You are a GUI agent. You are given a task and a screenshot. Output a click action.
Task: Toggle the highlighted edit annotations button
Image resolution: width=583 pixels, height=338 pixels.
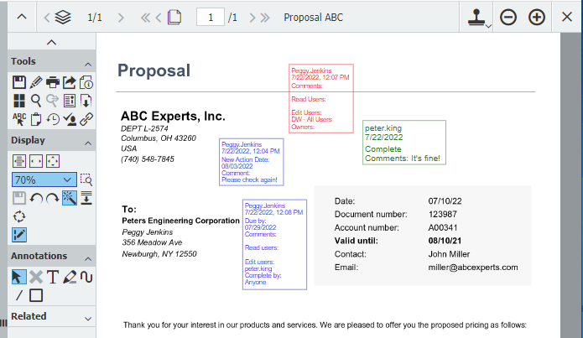(x=19, y=234)
